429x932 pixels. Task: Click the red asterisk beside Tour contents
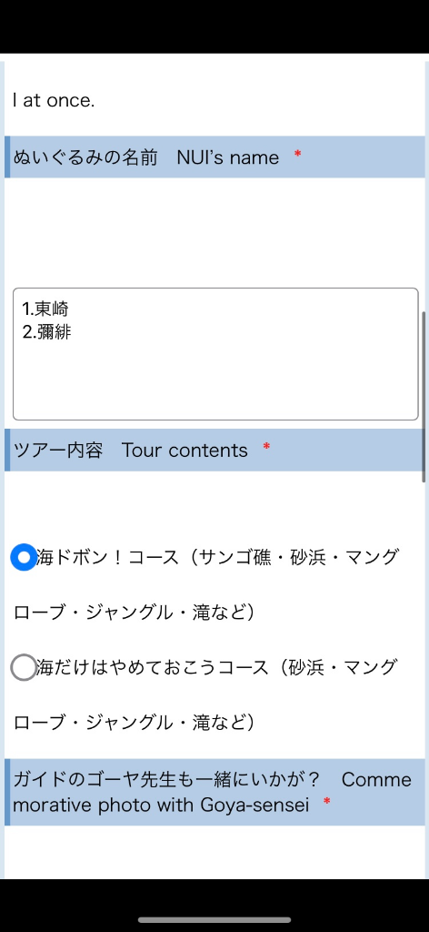(266, 447)
